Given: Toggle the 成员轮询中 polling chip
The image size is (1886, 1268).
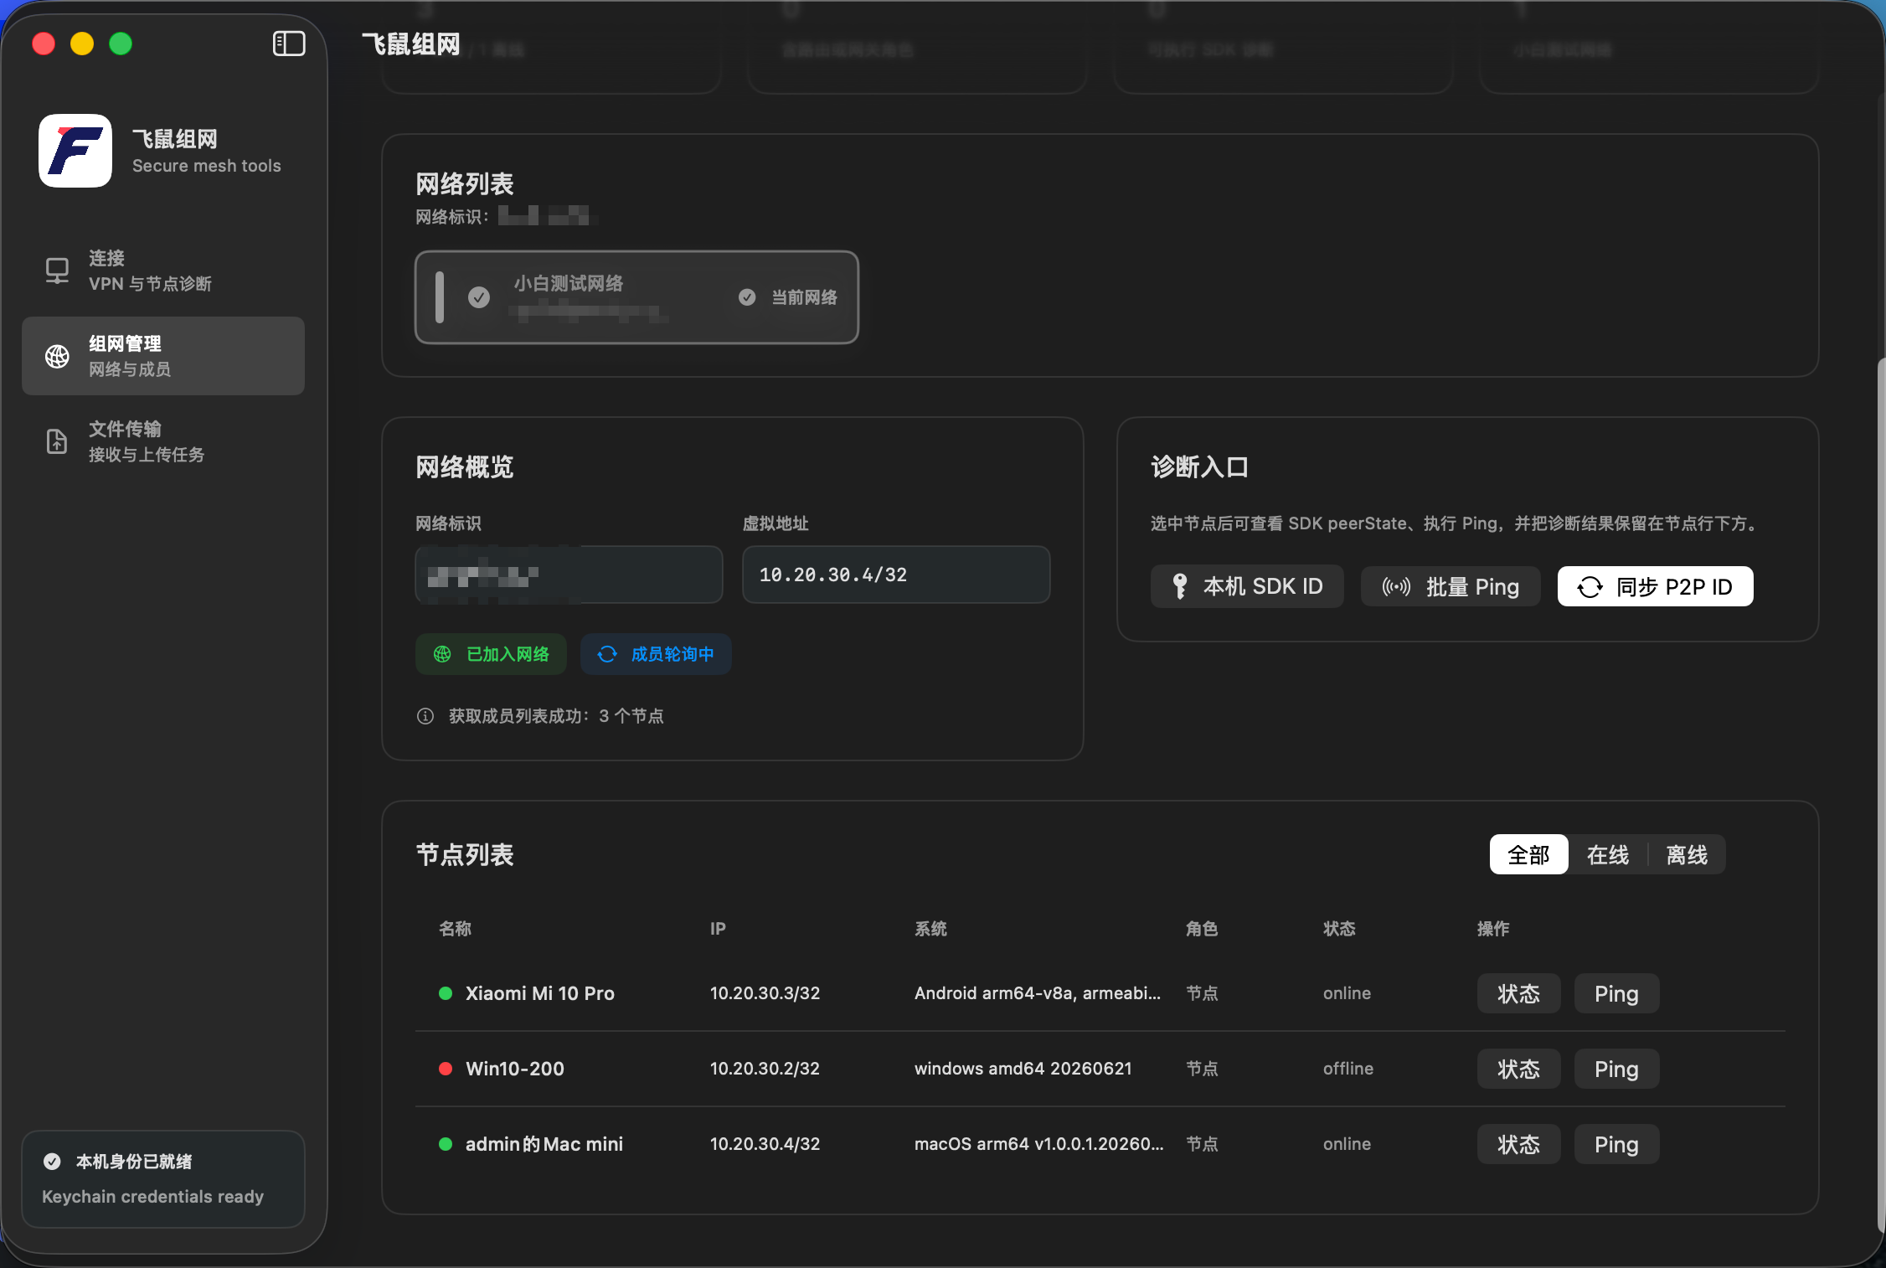Looking at the screenshot, I should [656, 654].
